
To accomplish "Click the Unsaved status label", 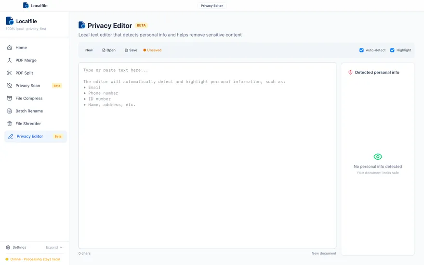I will [154, 50].
